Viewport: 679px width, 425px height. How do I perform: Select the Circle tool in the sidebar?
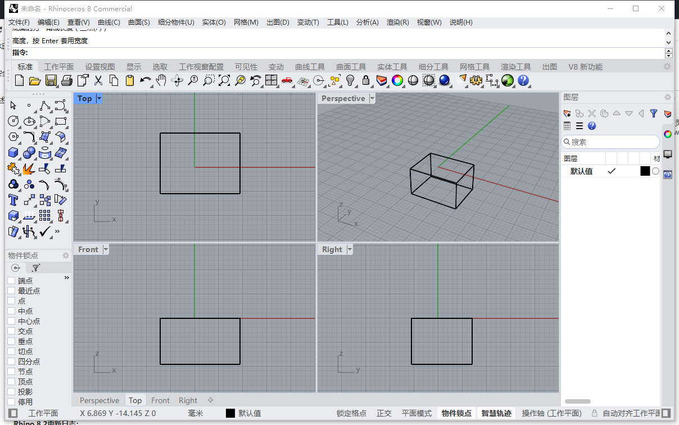[13, 121]
